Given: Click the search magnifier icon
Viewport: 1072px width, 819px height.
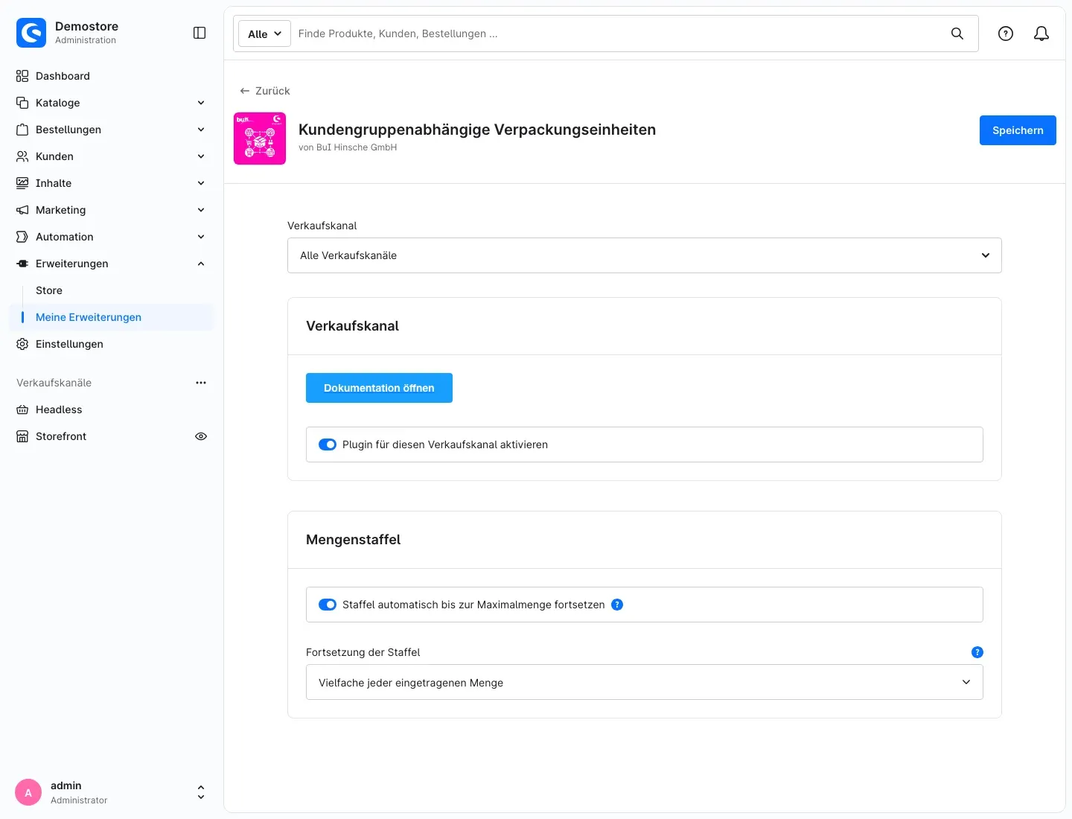Looking at the screenshot, I should [x=957, y=34].
